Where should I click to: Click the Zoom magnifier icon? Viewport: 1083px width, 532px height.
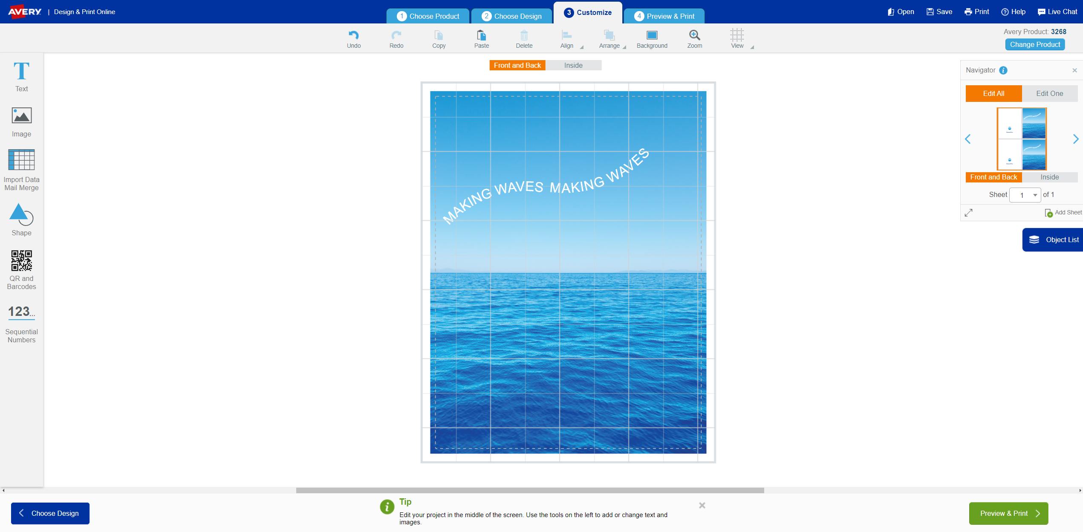[695, 35]
